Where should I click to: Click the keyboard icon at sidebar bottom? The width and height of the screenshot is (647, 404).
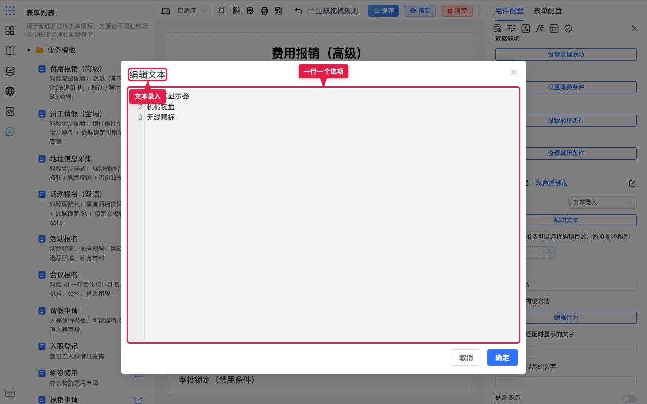[10, 394]
